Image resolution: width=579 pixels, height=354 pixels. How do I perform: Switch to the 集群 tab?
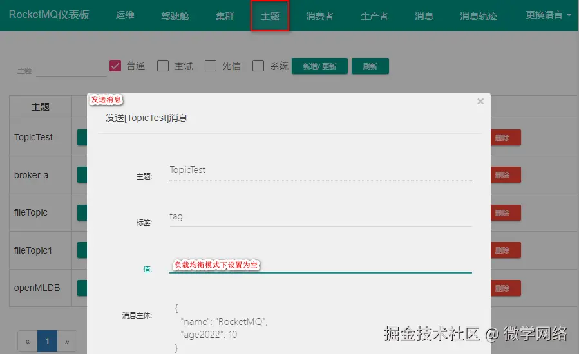click(225, 16)
